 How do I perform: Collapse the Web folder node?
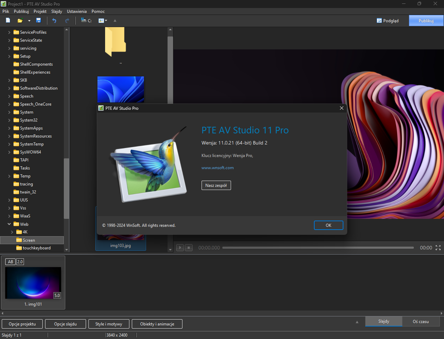click(x=9, y=224)
